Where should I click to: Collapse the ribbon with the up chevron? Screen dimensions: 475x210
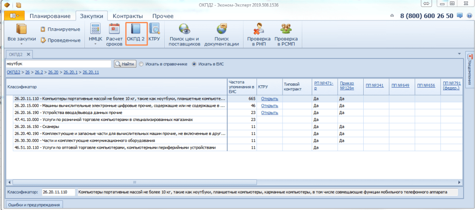(392, 16)
